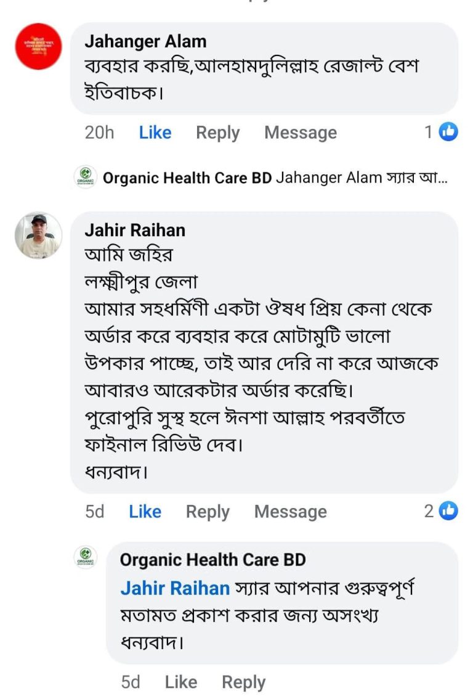Screen dimensions: 473x696
Task: Like Jahanger Alam's comment
Action: [x=155, y=133]
